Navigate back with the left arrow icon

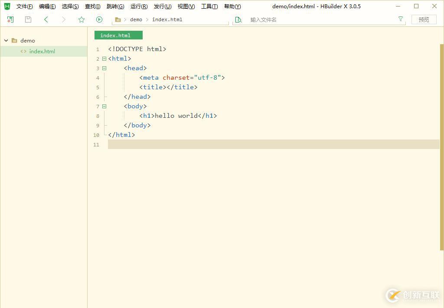[x=46, y=19]
